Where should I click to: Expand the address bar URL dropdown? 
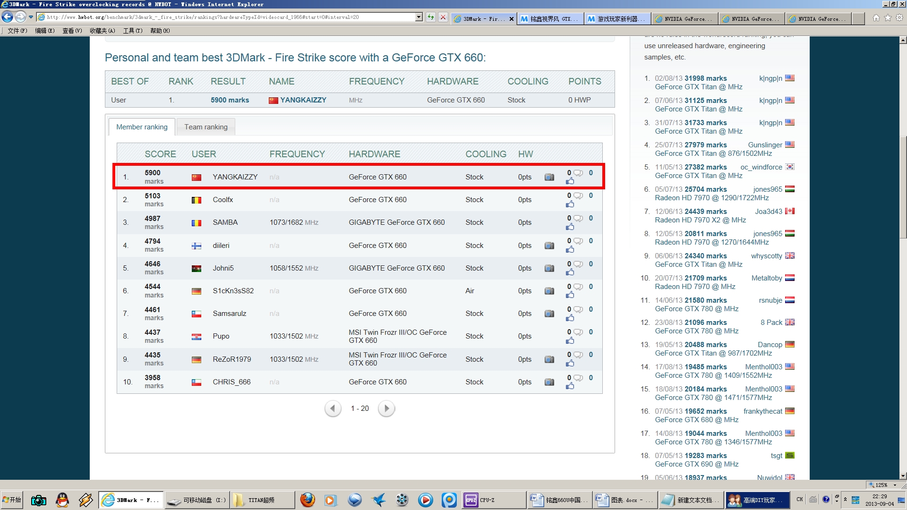click(419, 17)
